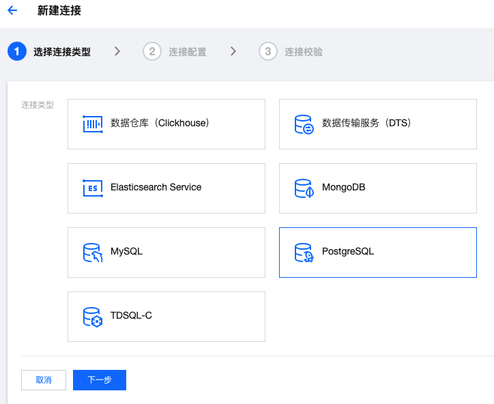Click the TDSQL-C database icon
Screen dimensions: 494x404
pos(93,317)
